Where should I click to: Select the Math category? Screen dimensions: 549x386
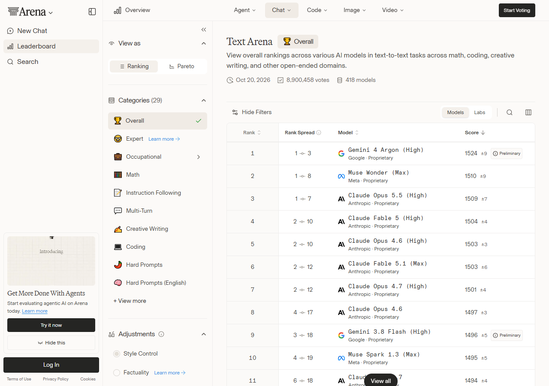(x=157, y=175)
